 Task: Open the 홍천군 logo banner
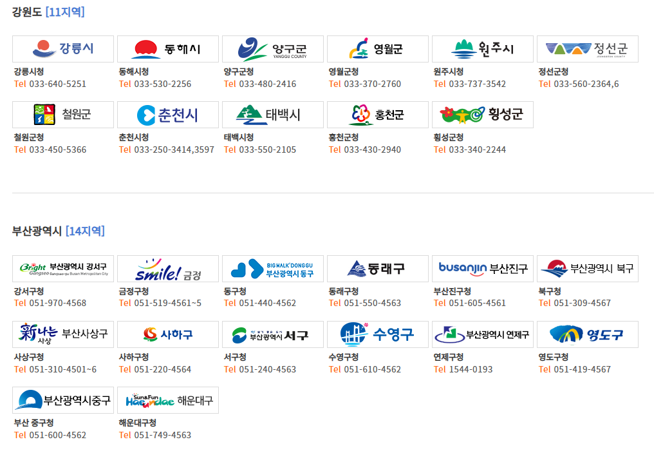click(377, 115)
